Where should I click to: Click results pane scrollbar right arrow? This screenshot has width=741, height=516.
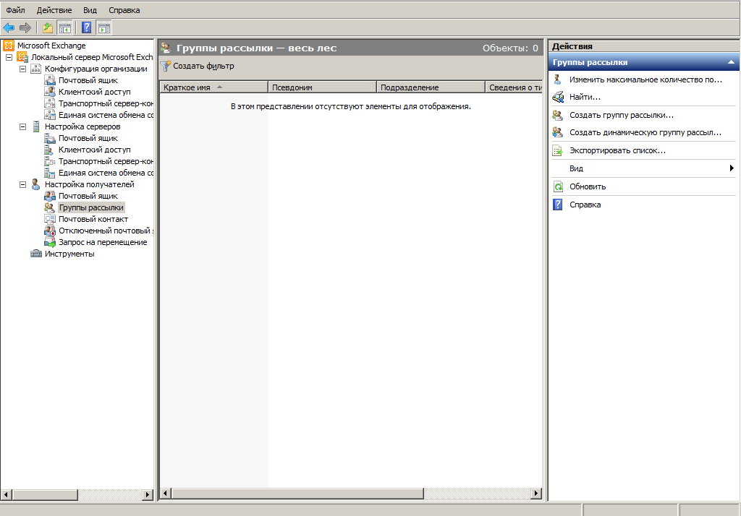[536, 494]
